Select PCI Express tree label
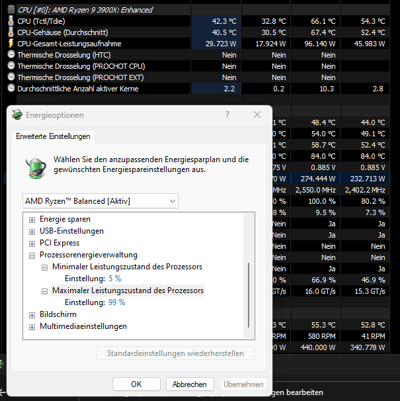This screenshot has width=400, height=401. 60,243
